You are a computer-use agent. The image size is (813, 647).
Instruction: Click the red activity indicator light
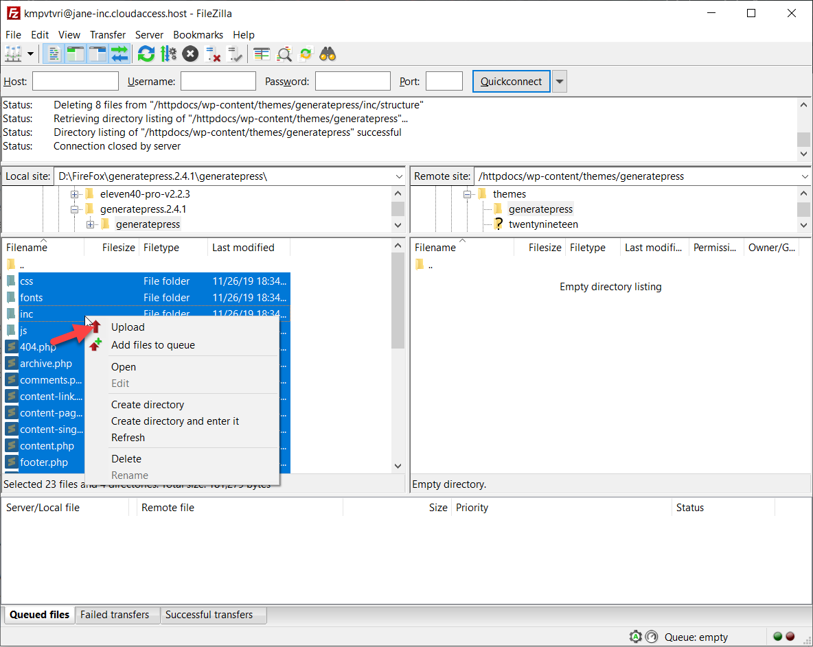coord(790,637)
